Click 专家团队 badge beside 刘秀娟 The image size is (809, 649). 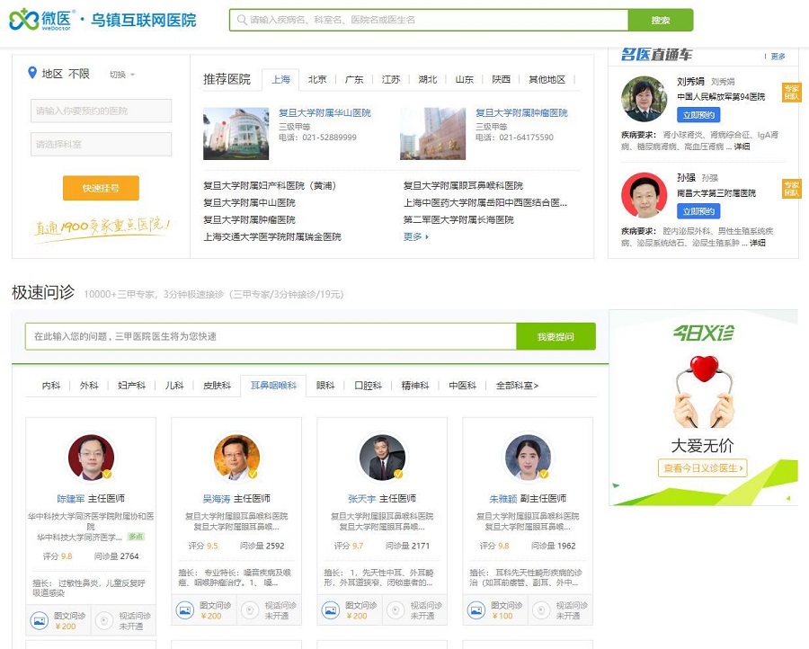[791, 93]
